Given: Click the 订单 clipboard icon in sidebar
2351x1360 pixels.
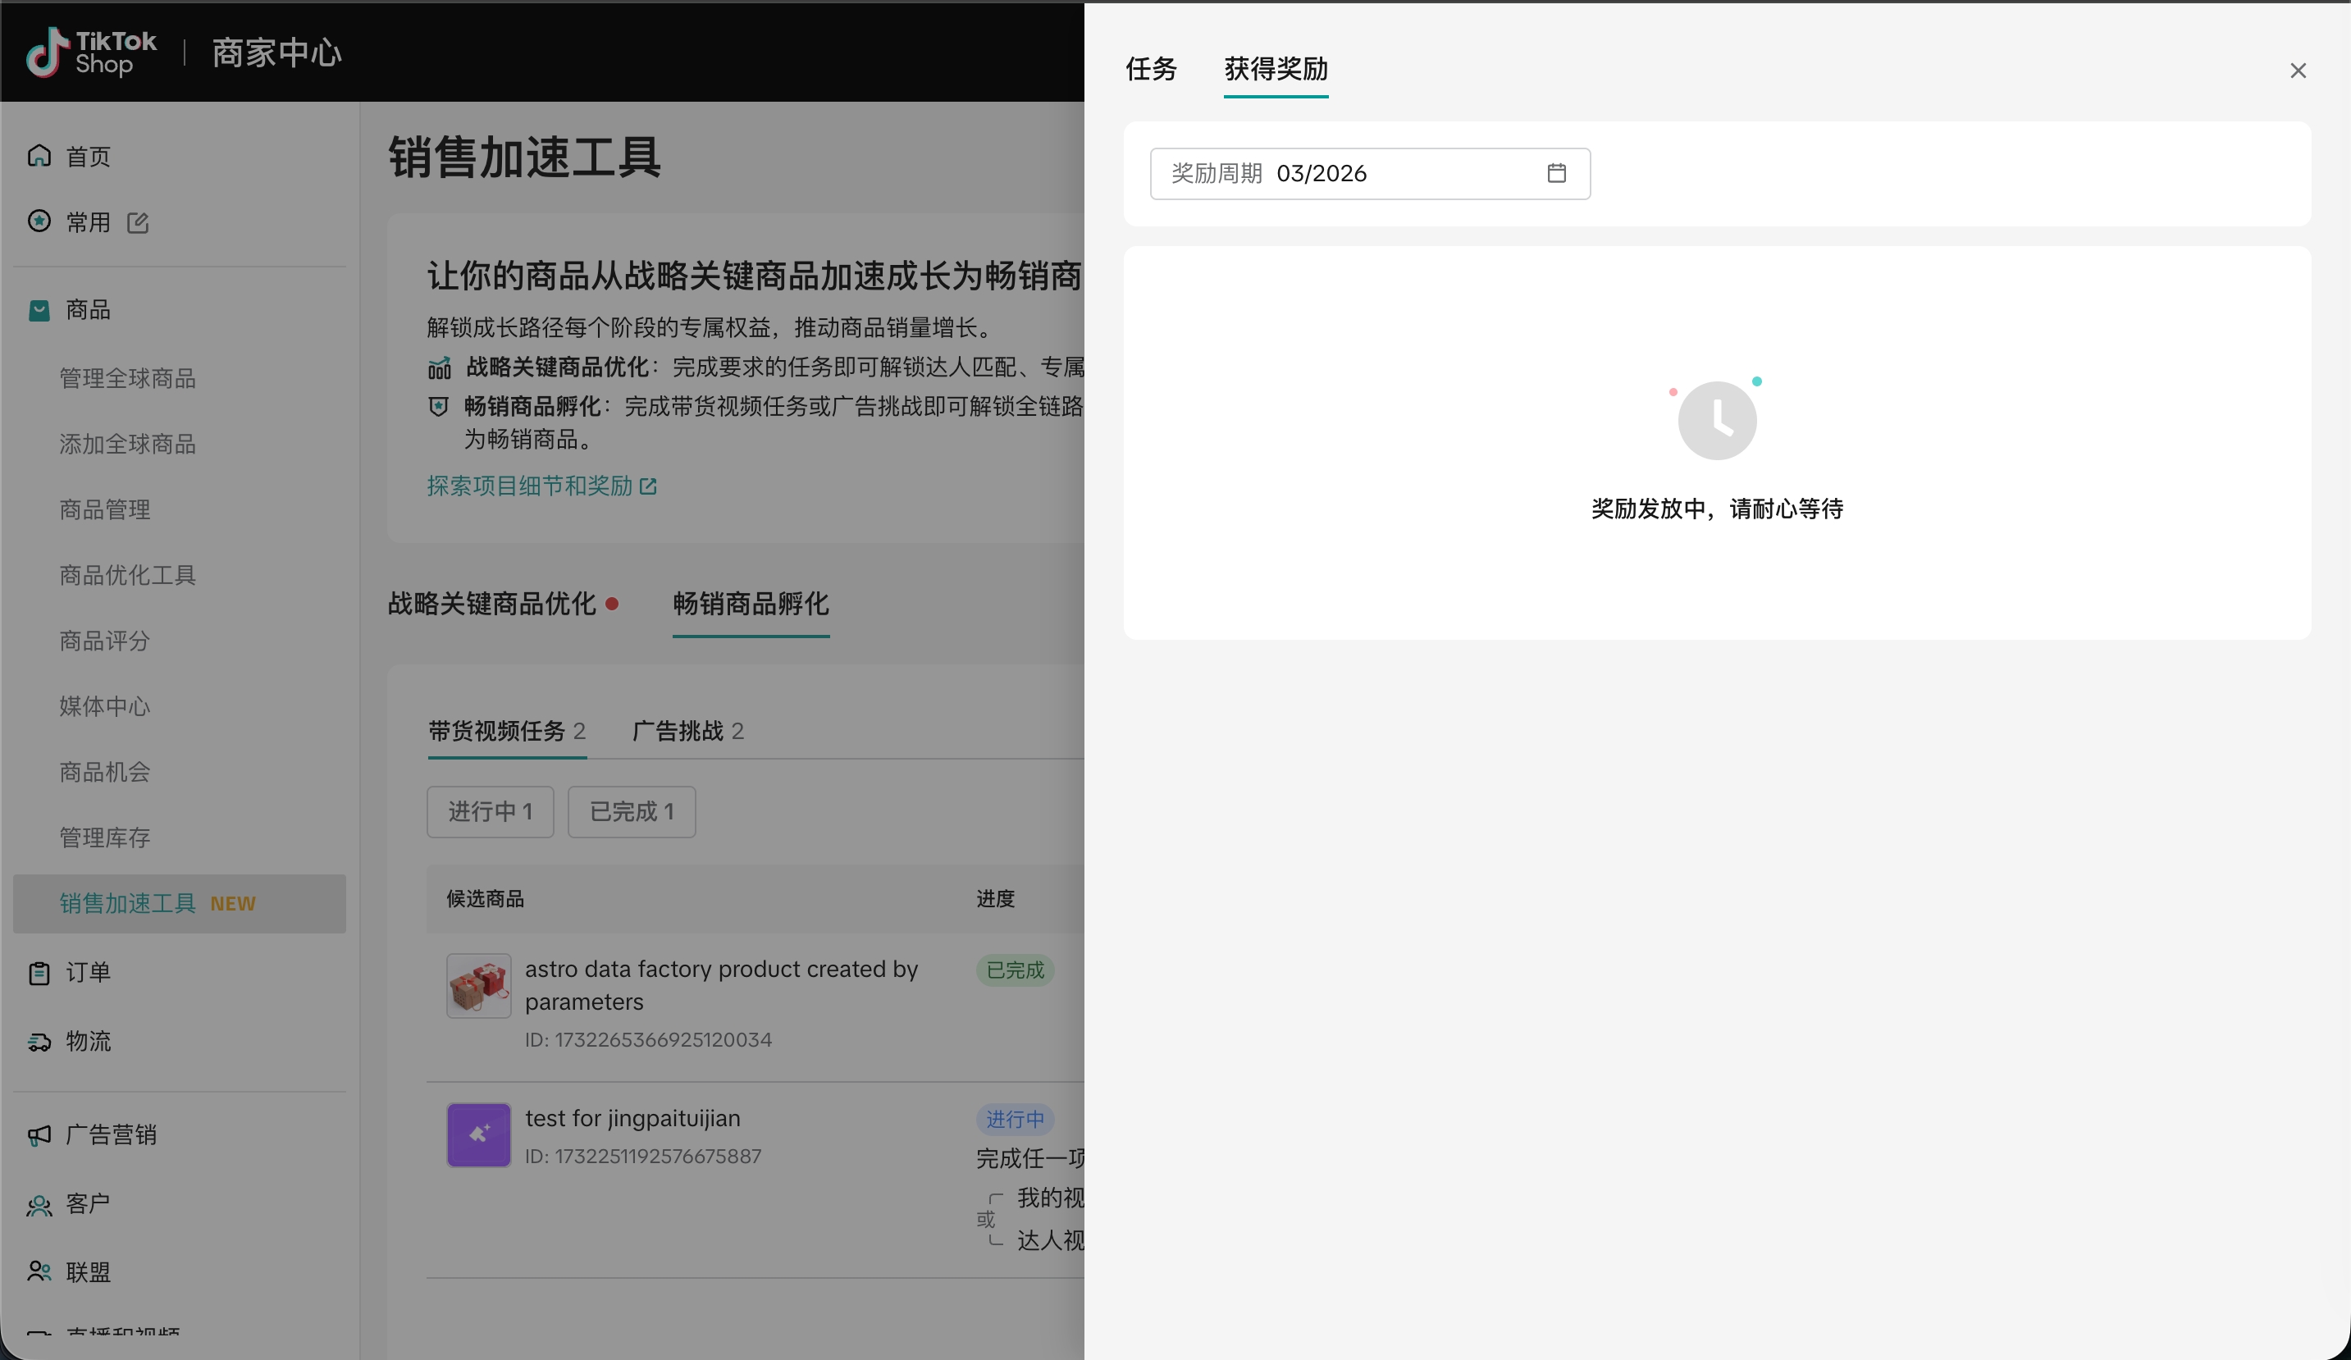Looking at the screenshot, I should (39, 973).
